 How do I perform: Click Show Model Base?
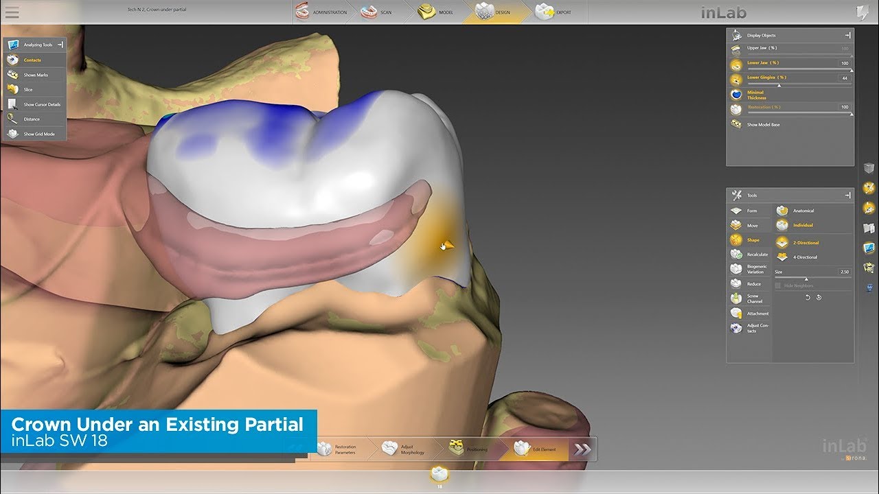click(755, 124)
